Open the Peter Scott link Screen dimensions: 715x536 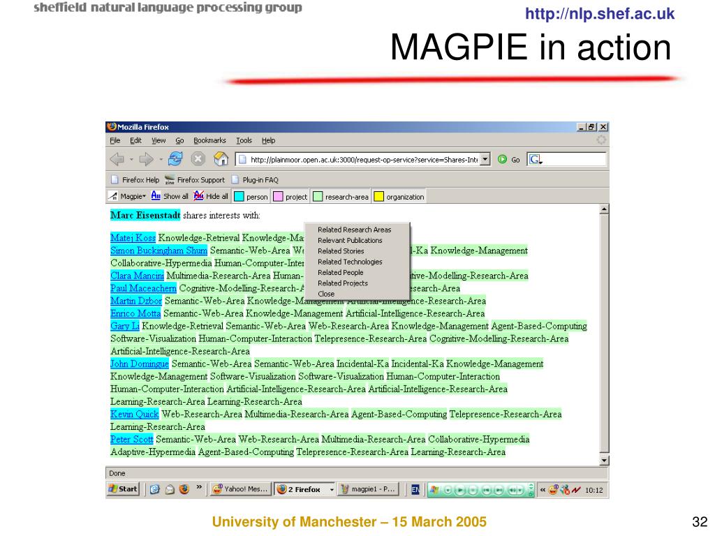click(131, 440)
